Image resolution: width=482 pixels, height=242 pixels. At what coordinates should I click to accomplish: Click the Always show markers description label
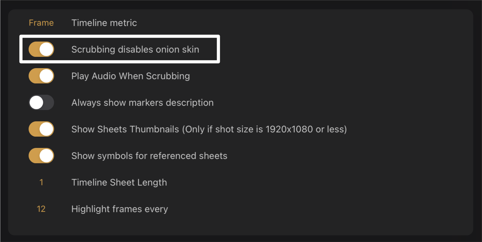tap(142, 102)
